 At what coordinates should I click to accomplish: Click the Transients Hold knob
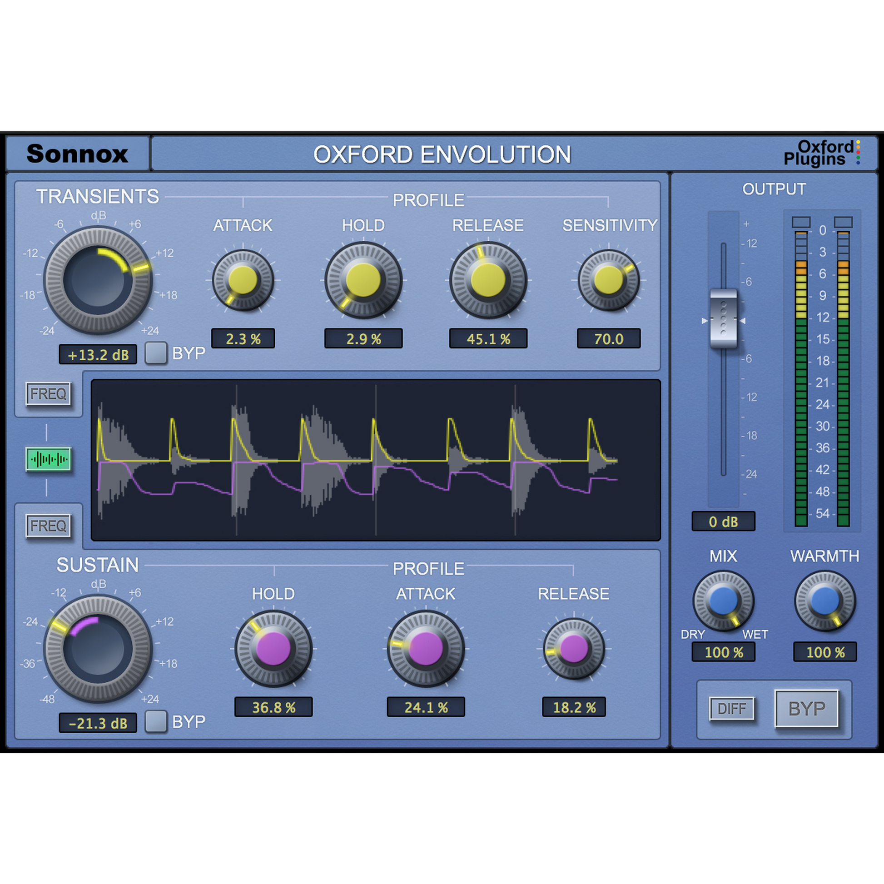point(363,279)
